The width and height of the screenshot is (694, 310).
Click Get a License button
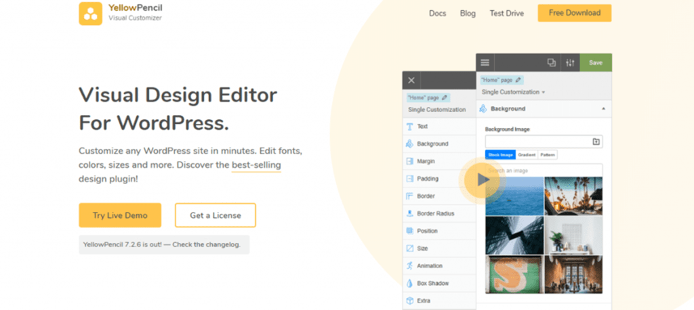coord(216,215)
